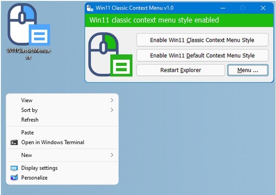Expand the View submenu arrow
This screenshot has width=276, height=195.
coord(112,100)
